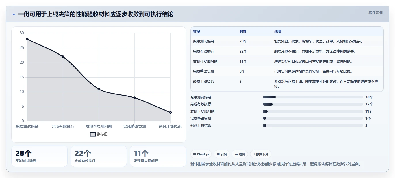The width and height of the screenshot is (395, 178).
Task: Click the 形成上线结论 progress bar
Action: click(313, 125)
